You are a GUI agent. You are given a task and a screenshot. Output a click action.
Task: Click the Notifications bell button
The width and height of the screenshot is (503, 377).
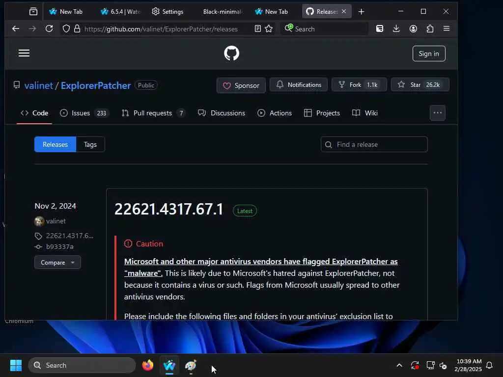point(298,84)
